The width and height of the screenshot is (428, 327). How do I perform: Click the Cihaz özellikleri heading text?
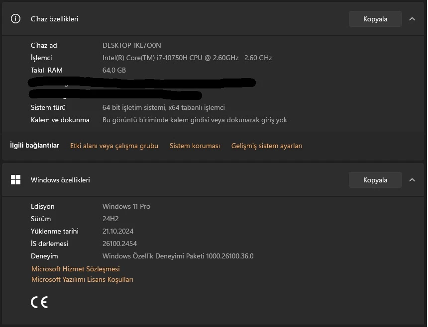click(54, 19)
